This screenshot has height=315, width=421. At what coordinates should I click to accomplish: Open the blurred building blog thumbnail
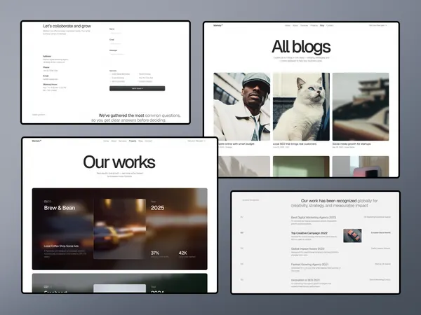(x=361, y=106)
